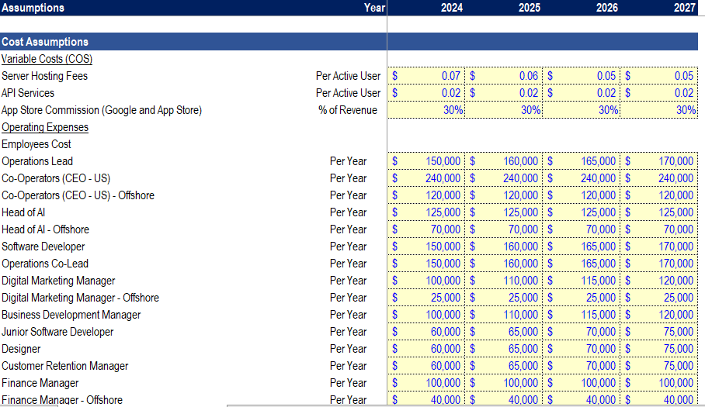
Task: Select the Operating Expenses heading
Action: (45, 127)
